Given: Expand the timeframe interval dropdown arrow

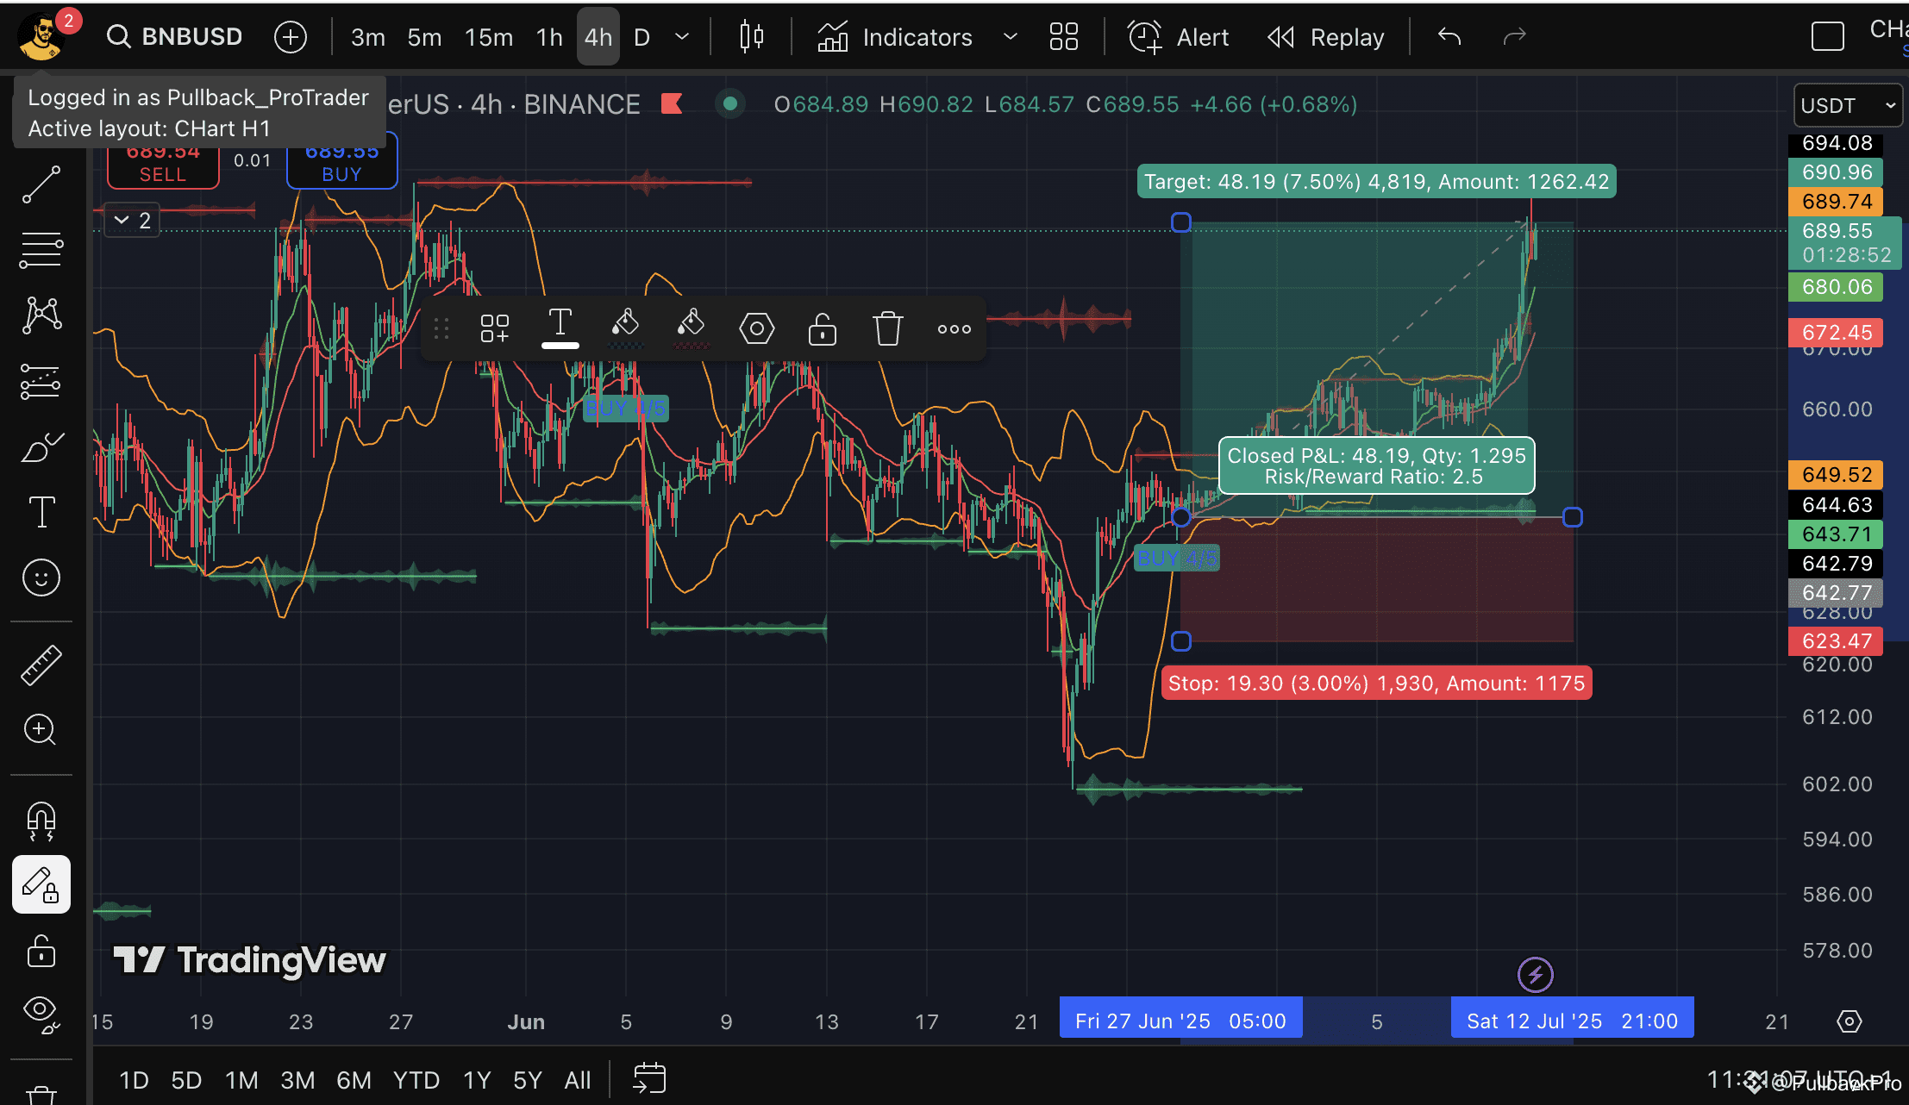Looking at the screenshot, I should click(x=682, y=37).
